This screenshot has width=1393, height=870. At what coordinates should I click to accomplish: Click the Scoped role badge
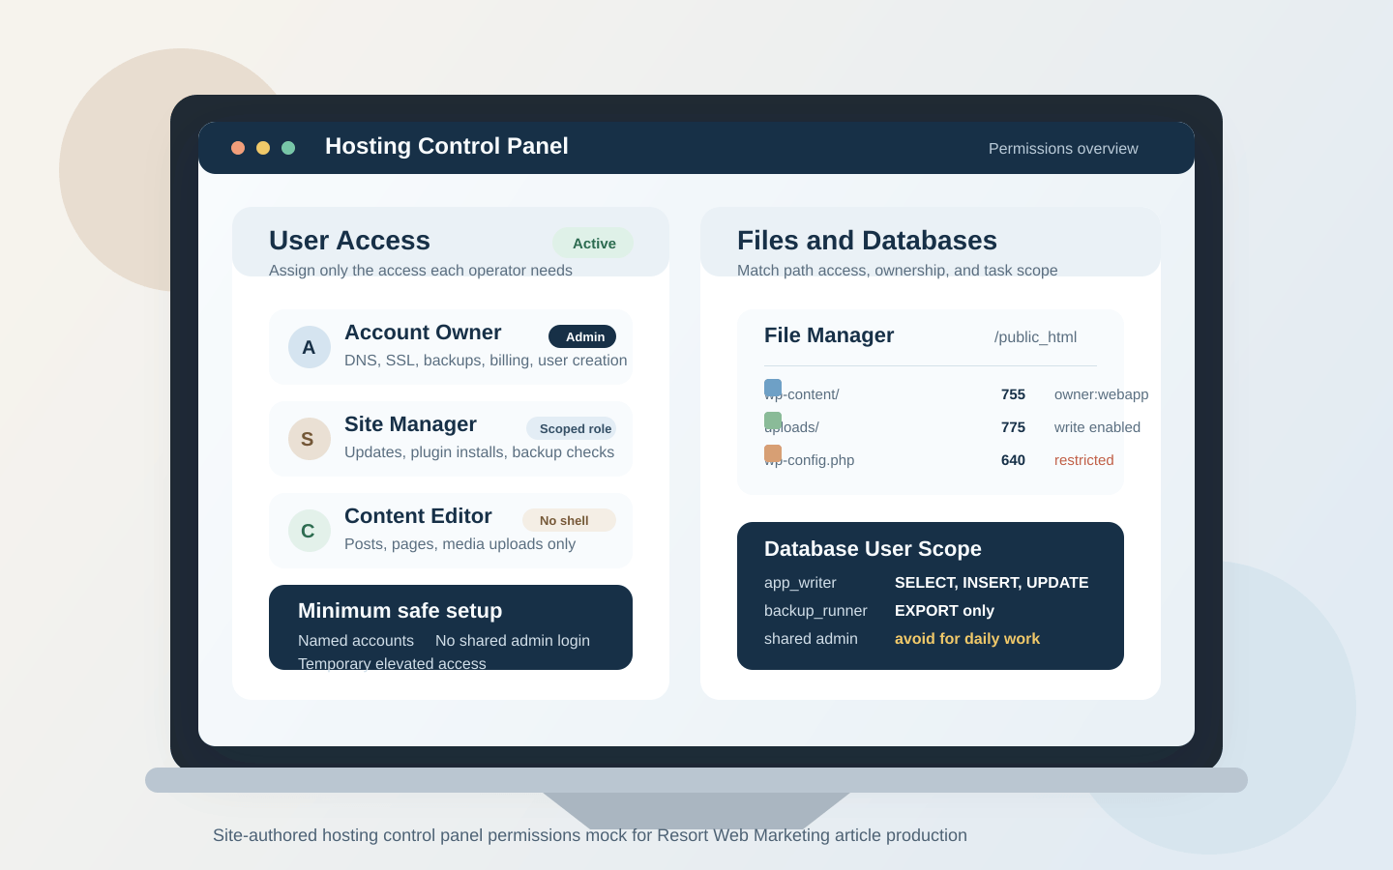click(x=571, y=428)
